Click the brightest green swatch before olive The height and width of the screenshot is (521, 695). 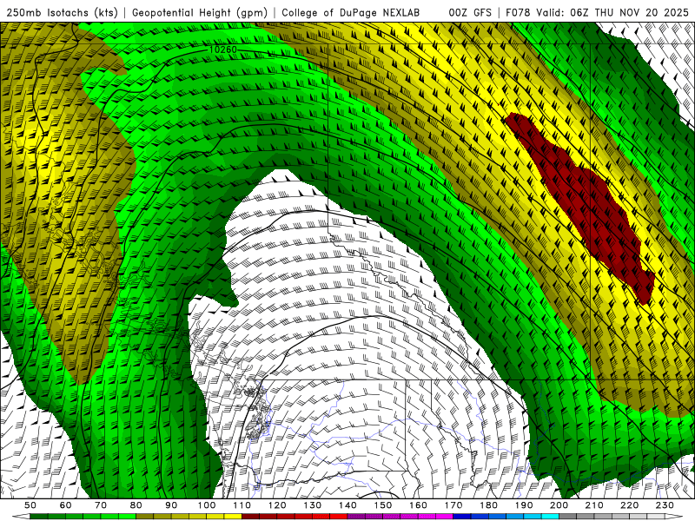[x=127, y=517]
